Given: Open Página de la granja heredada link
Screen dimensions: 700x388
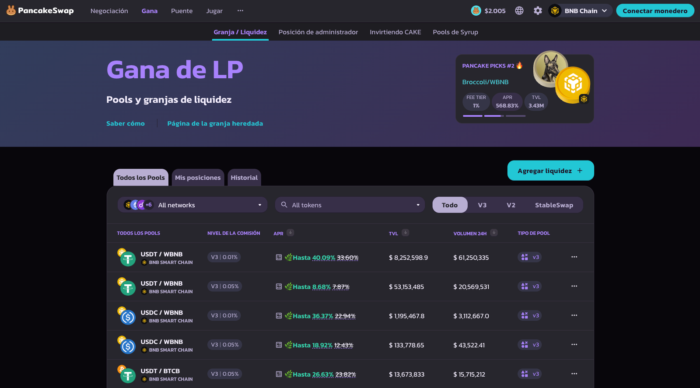Looking at the screenshot, I should click(x=215, y=123).
